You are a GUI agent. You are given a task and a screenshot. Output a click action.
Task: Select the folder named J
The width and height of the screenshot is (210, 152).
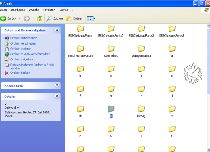point(172,91)
